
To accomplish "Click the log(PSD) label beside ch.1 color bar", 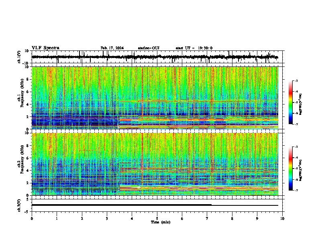I will [301, 104].
